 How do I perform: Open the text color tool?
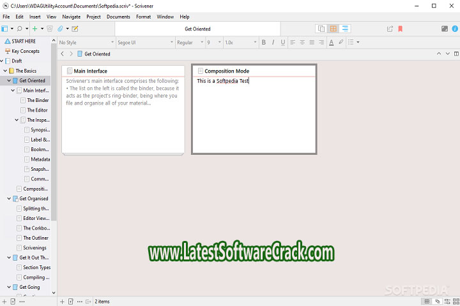coord(331,43)
